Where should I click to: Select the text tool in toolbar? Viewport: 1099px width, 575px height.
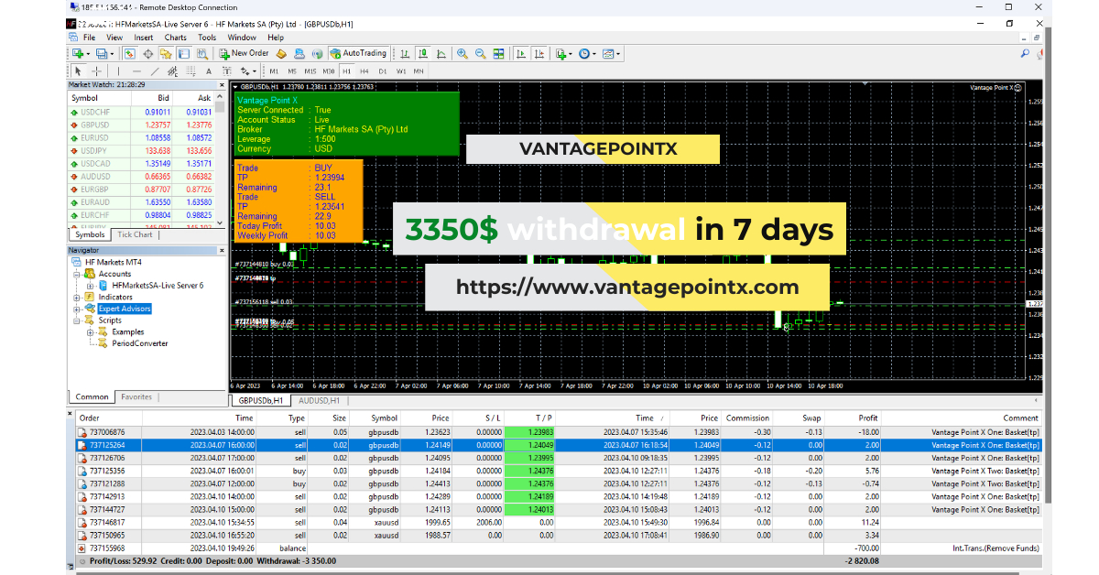[x=209, y=71]
